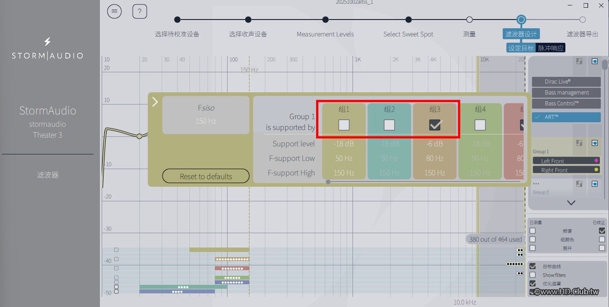Click 组1 F-support High 150 Hz value
The width and height of the screenshot is (609, 307).
(344, 173)
